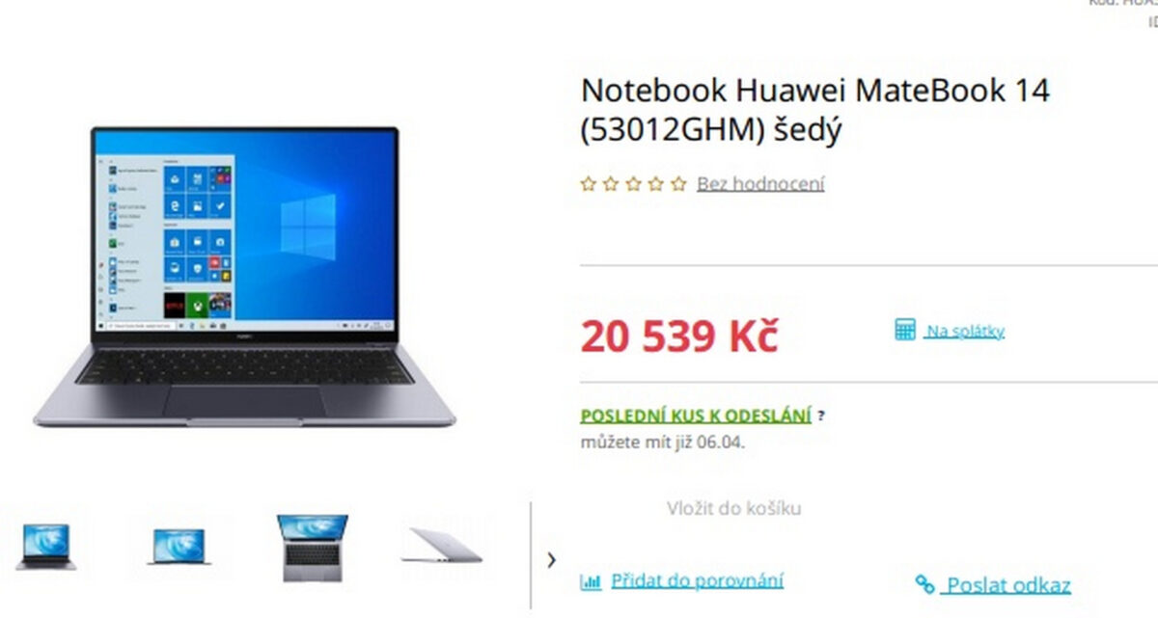Click the bar chart comparison icon
Viewport: 1158px width, 618px height.
click(591, 581)
